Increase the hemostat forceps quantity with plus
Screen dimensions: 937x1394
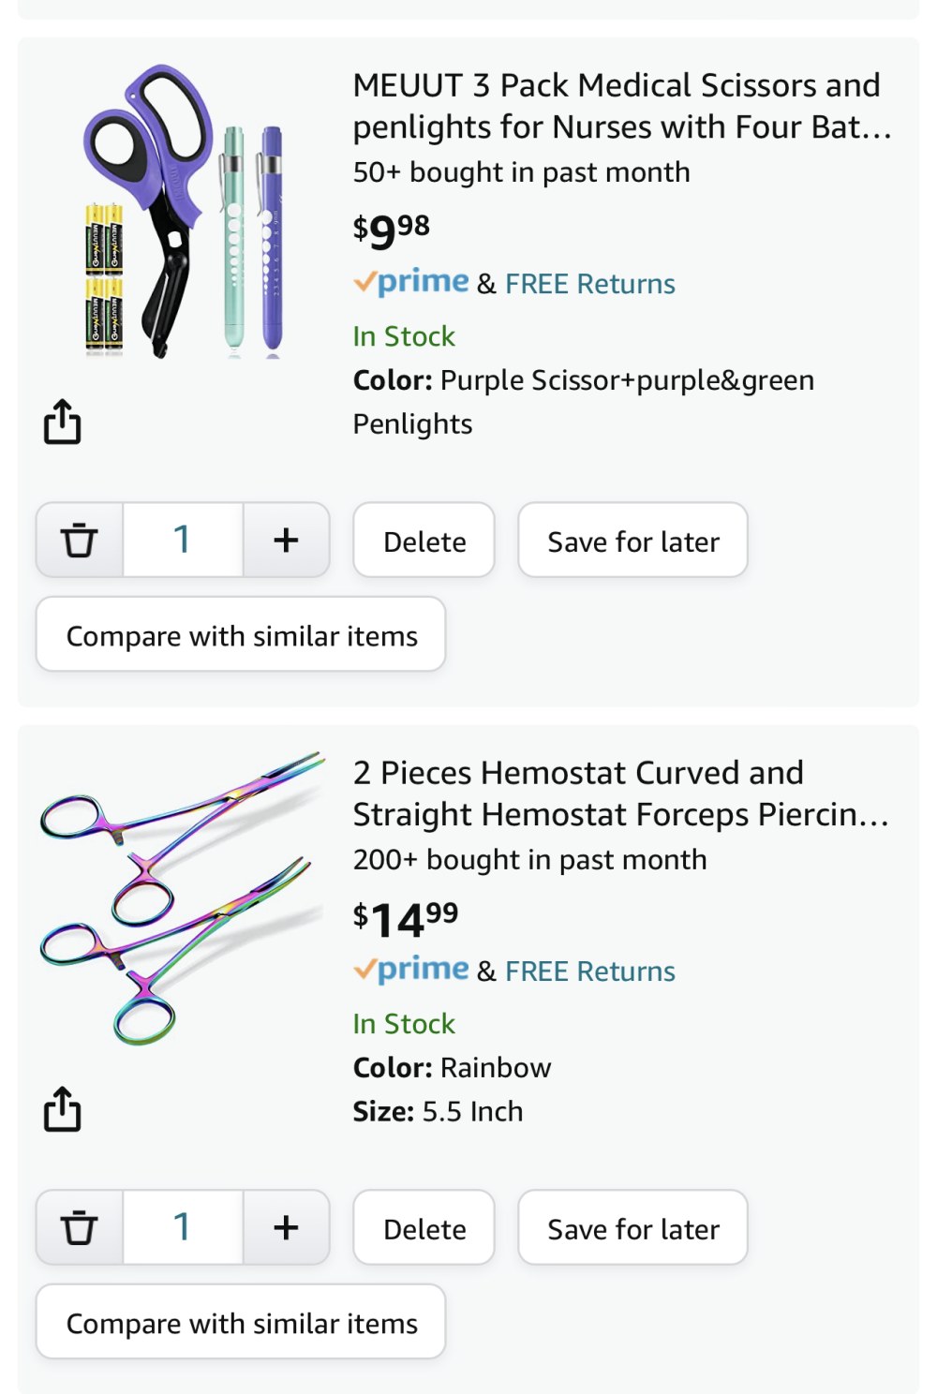[x=286, y=1227]
